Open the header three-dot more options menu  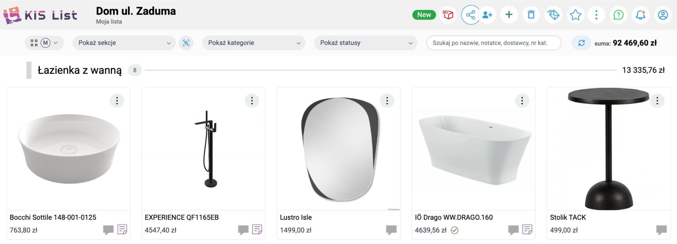(x=596, y=15)
